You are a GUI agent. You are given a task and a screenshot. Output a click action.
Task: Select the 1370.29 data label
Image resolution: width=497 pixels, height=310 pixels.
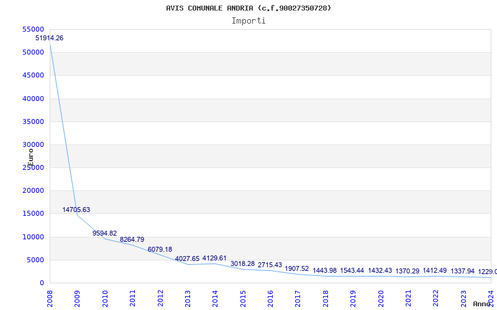pyautogui.click(x=408, y=271)
